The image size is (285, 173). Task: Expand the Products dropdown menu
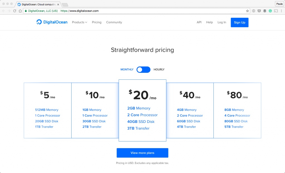point(79,22)
